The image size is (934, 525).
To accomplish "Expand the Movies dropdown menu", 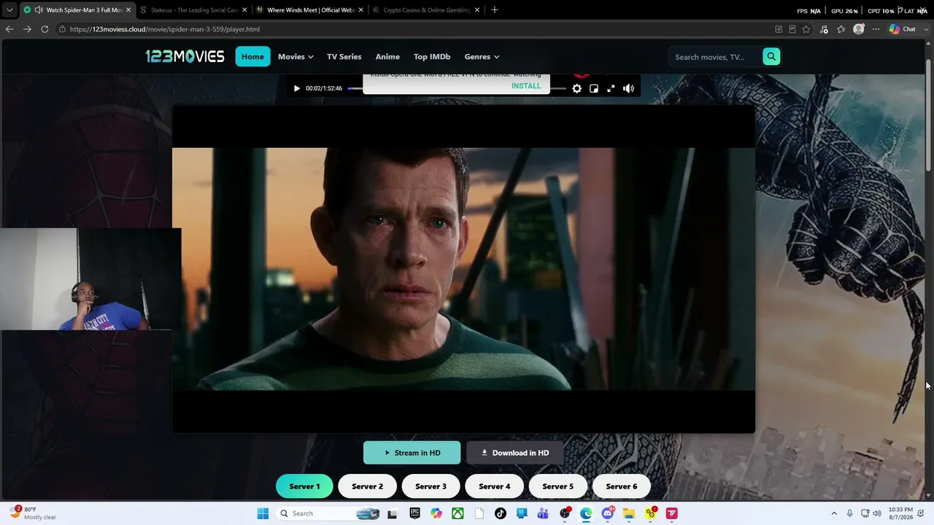I will (296, 56).
